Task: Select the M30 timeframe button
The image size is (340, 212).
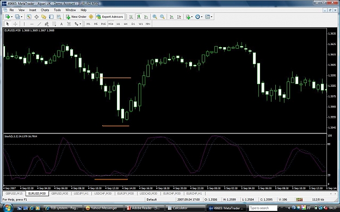Action: [x=110, y=24]
